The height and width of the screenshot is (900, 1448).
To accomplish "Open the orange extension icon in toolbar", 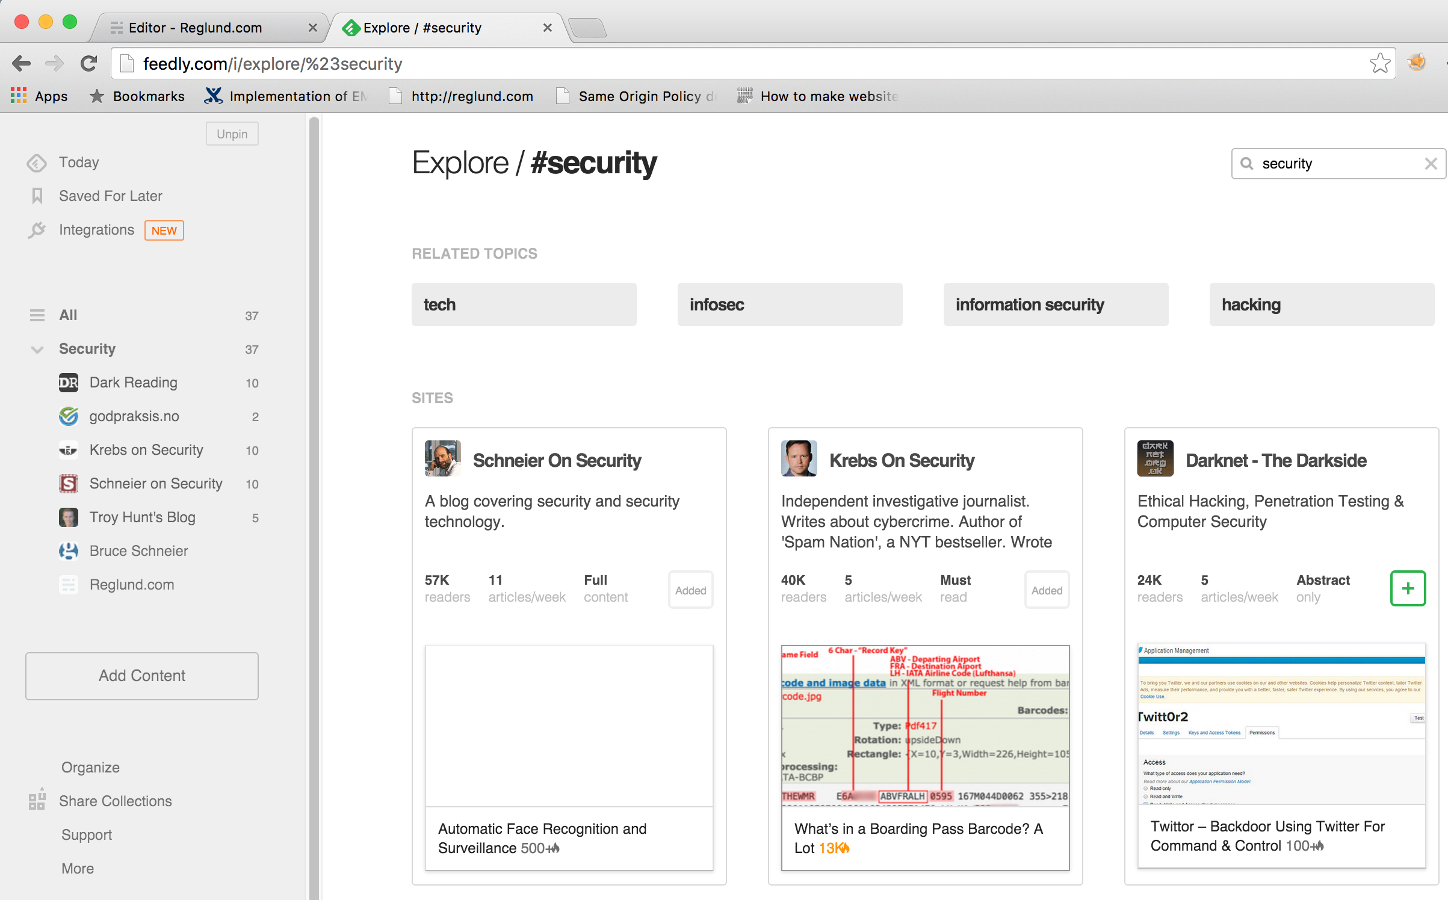I will click(1417, 63).
